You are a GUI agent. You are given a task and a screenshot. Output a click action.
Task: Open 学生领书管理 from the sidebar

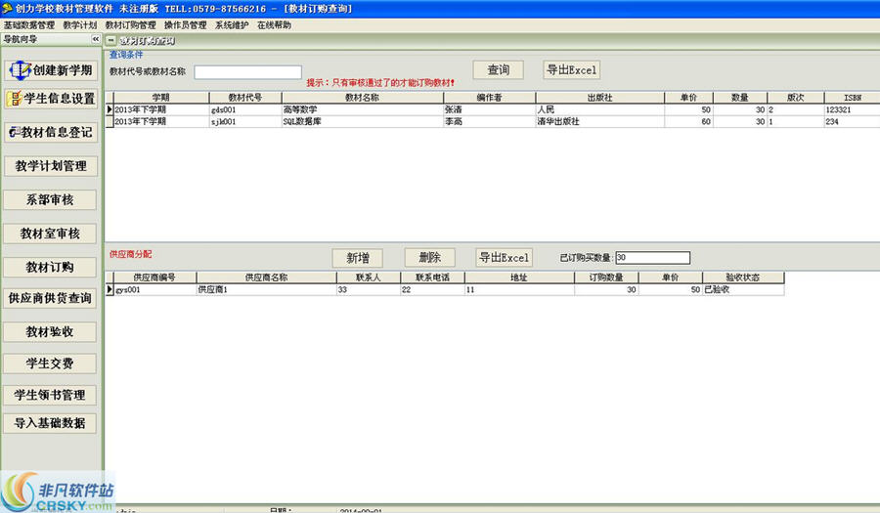[50, 395]
